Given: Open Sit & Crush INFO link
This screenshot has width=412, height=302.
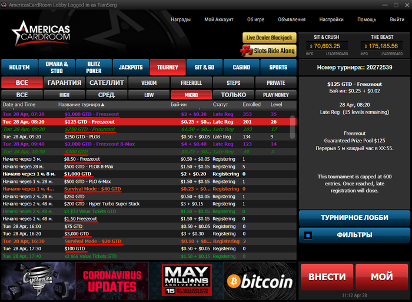Looking at the screenshot, I should (310, 54).
